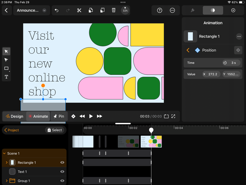Skip forward to the end
Image resolution: width=246 pixels, height=185 pixels.
coord(100,116)
